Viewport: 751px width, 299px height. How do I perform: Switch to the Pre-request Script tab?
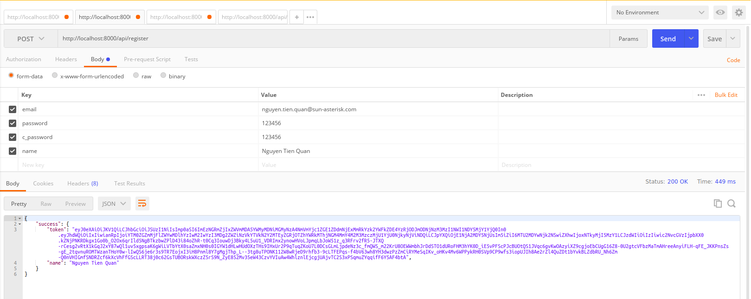click(147, 59)
